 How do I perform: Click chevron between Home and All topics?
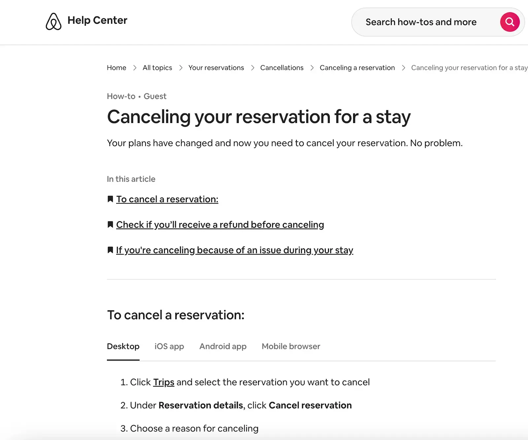[x=135, y=68]
